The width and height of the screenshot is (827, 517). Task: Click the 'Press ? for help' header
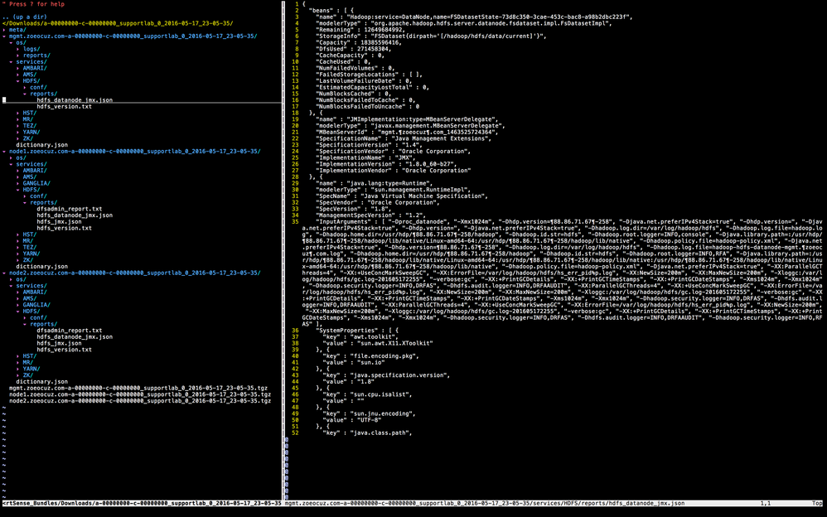(33, 4)
